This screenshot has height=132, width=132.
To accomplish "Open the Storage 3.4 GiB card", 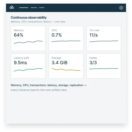I will tap(66, 66).
